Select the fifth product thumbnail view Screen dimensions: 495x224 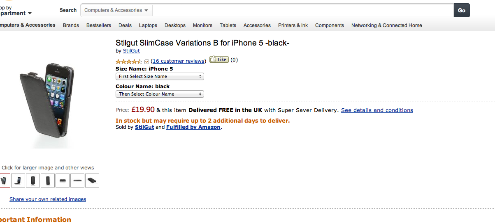click(63, 181)
